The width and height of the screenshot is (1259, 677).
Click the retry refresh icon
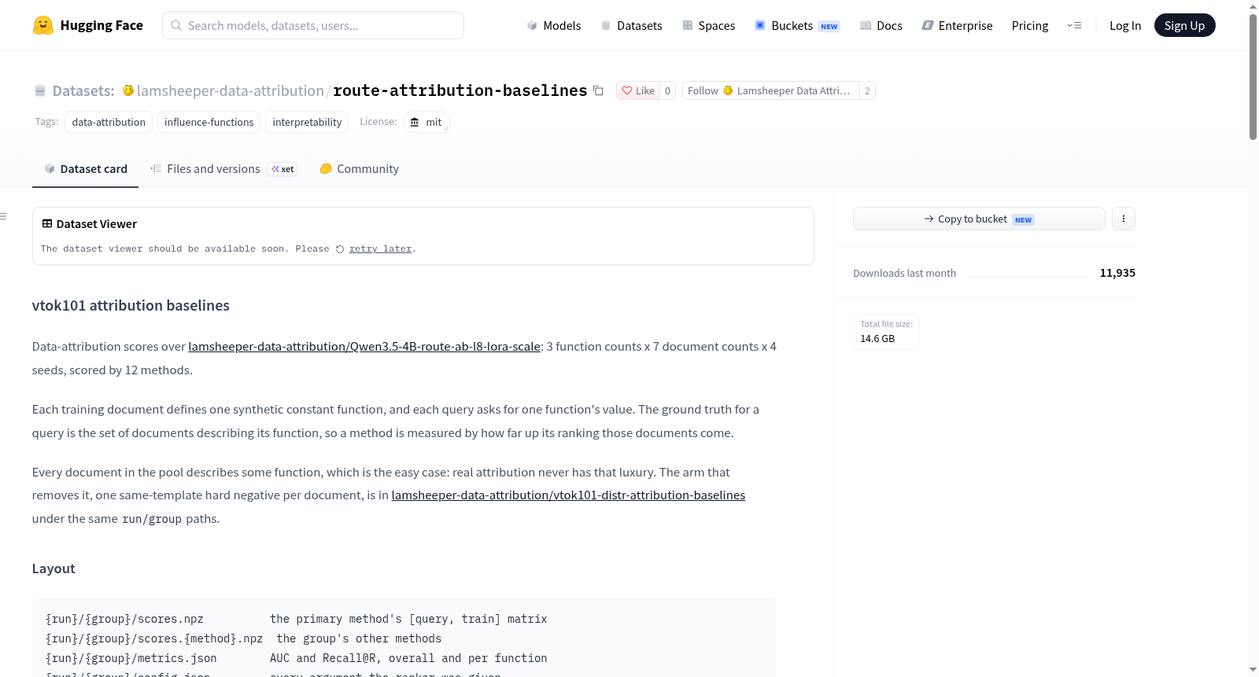tap(340, 249)
